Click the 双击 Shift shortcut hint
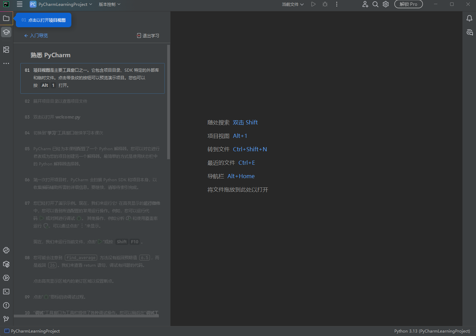The image size is (476, 336). pyautogui.click(x=245, y=122)
